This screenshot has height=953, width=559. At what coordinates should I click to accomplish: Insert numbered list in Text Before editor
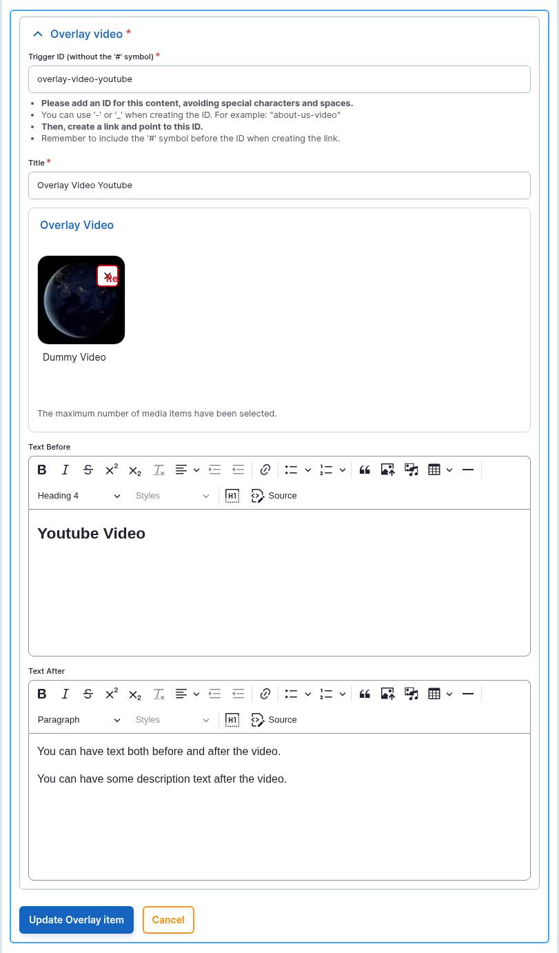click(x=326, y=470)
